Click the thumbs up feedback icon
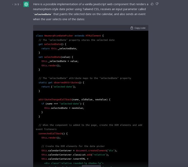This screenshot has width=188, height=167. coord(152,4)
